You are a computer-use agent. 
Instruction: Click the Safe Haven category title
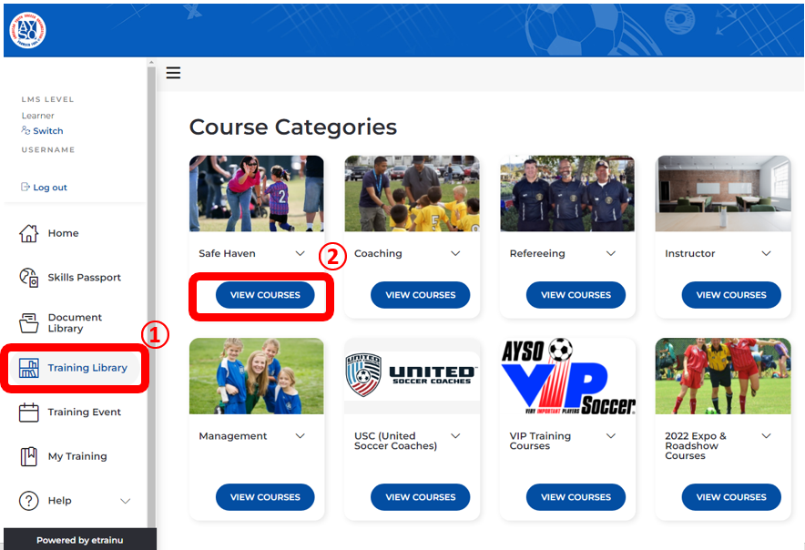[x=227, y=253]
